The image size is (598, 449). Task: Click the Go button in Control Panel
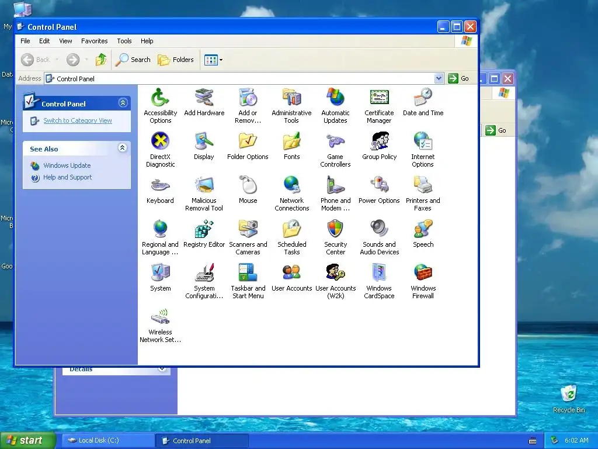click(x=459, y=78)
